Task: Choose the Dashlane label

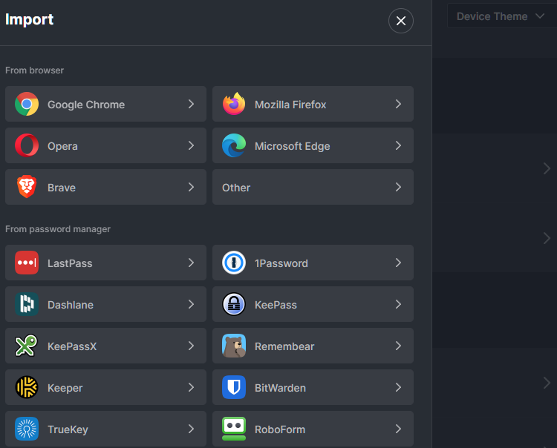Action: click(71, 305)
